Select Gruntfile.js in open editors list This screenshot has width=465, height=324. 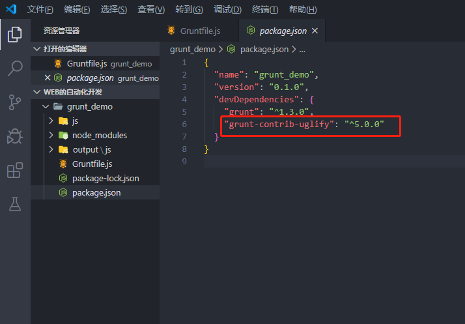pos(95,63)
